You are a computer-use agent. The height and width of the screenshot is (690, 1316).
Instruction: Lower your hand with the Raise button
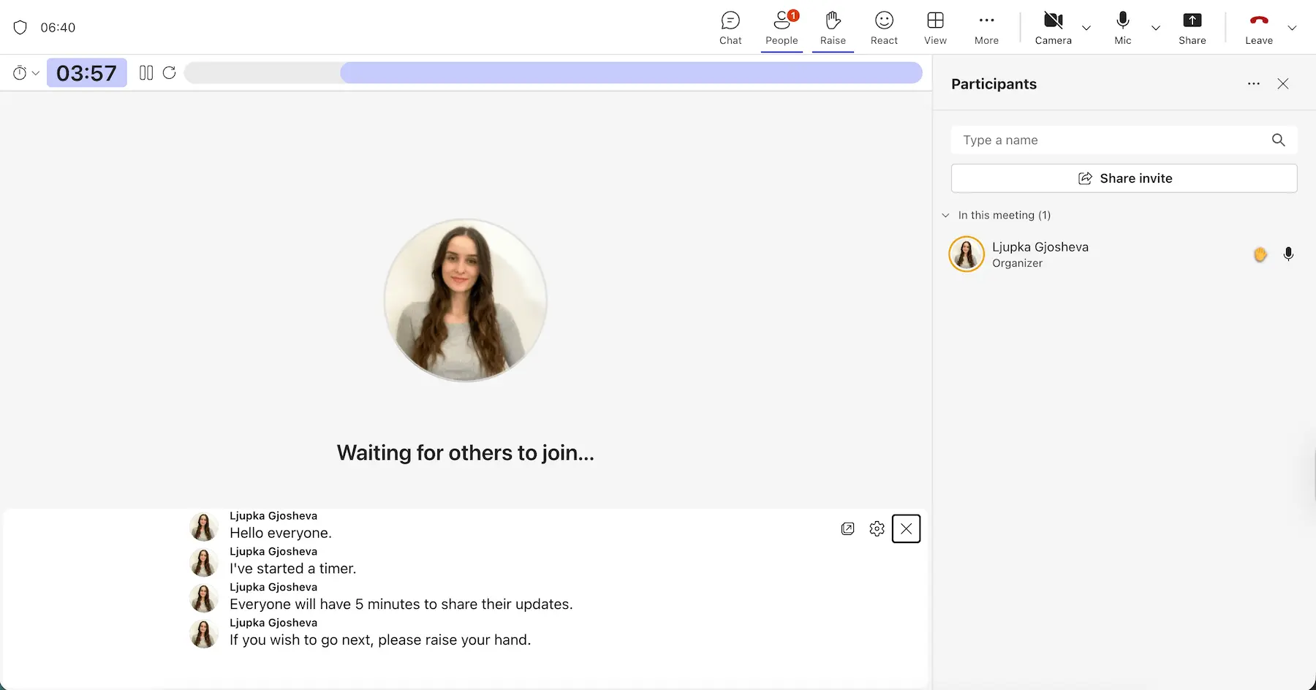(x=833, y=28)
